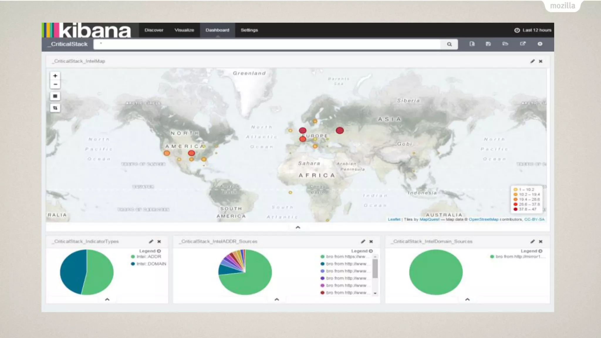
Task: Zoom in on the map
Action: (x=55, y=76)
